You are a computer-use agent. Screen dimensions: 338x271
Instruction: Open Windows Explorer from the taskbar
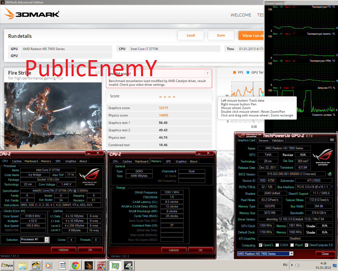point(23,265)
